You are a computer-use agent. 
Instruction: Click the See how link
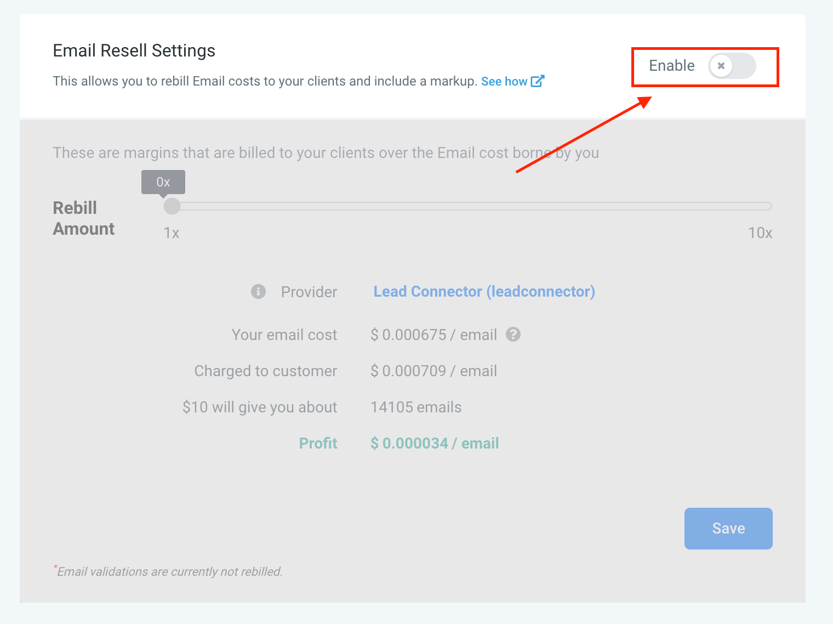click(x=504, y=81)
